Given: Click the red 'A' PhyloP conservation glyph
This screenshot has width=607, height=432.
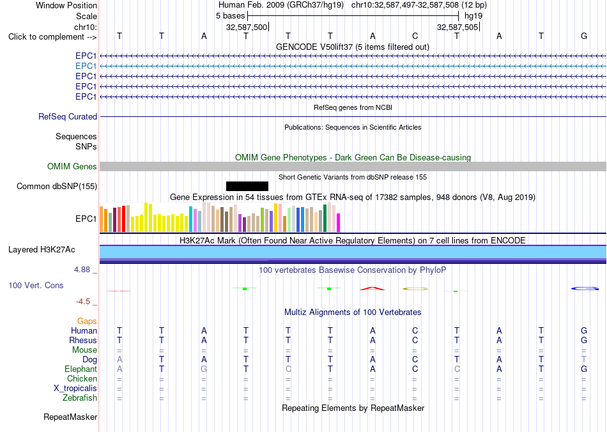Looking at the screenshot, I should coord(373,288).
